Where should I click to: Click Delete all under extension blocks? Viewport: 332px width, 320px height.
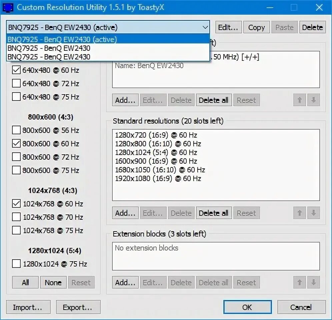[x=214, y=282]
